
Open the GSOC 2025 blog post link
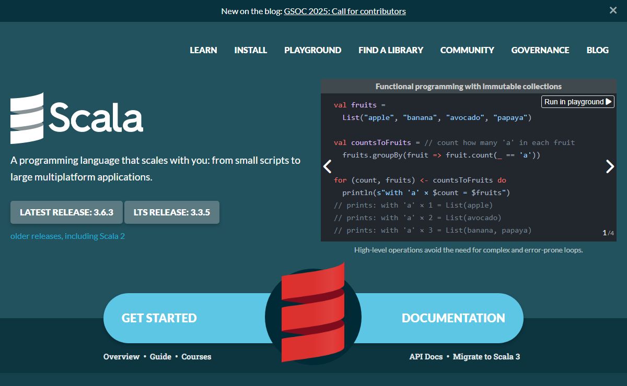[x=345, y=11]
